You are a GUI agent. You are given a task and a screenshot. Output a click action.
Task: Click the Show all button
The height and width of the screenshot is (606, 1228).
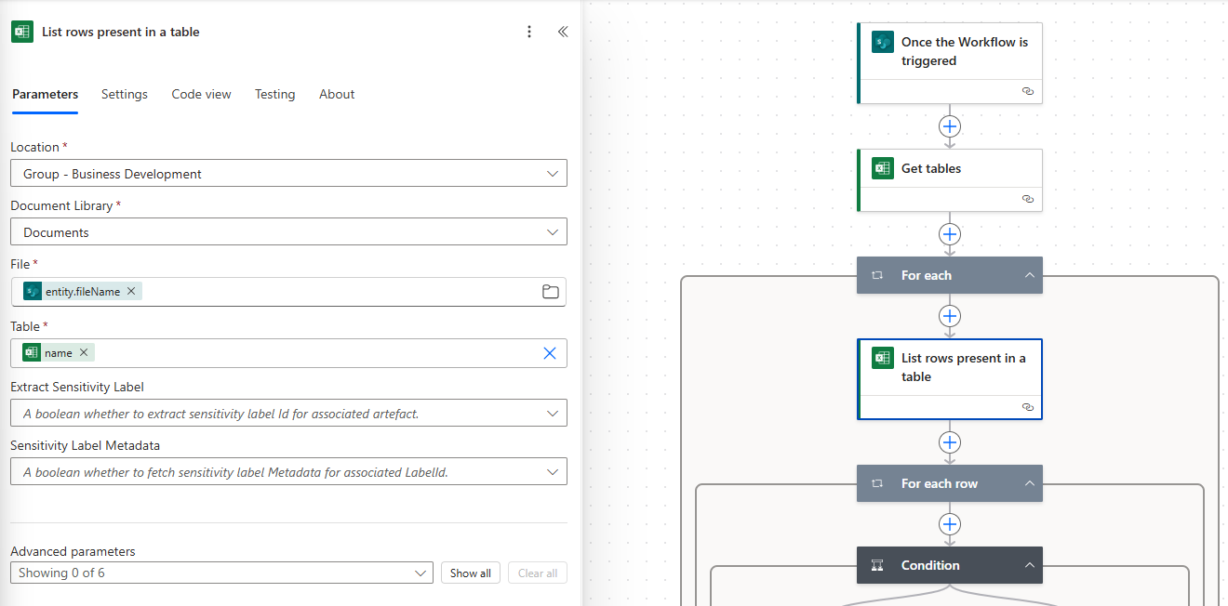click(x=470, y=573)
